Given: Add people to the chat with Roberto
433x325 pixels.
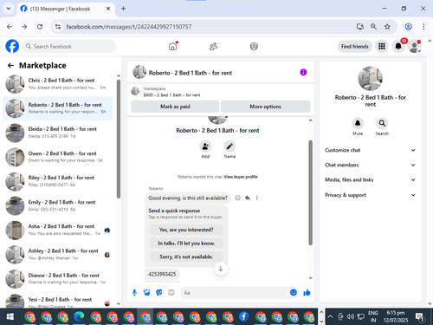Looking at the screenshot, I should click(205, 146).
